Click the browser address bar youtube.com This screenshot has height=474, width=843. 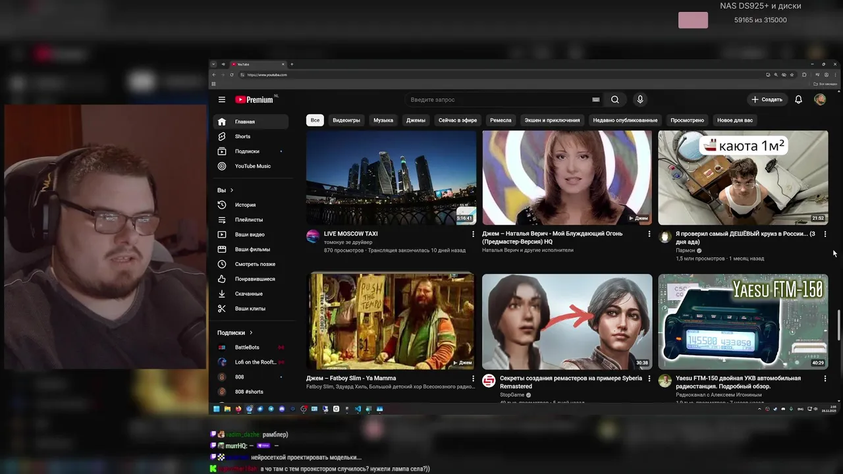pos(267,75)
